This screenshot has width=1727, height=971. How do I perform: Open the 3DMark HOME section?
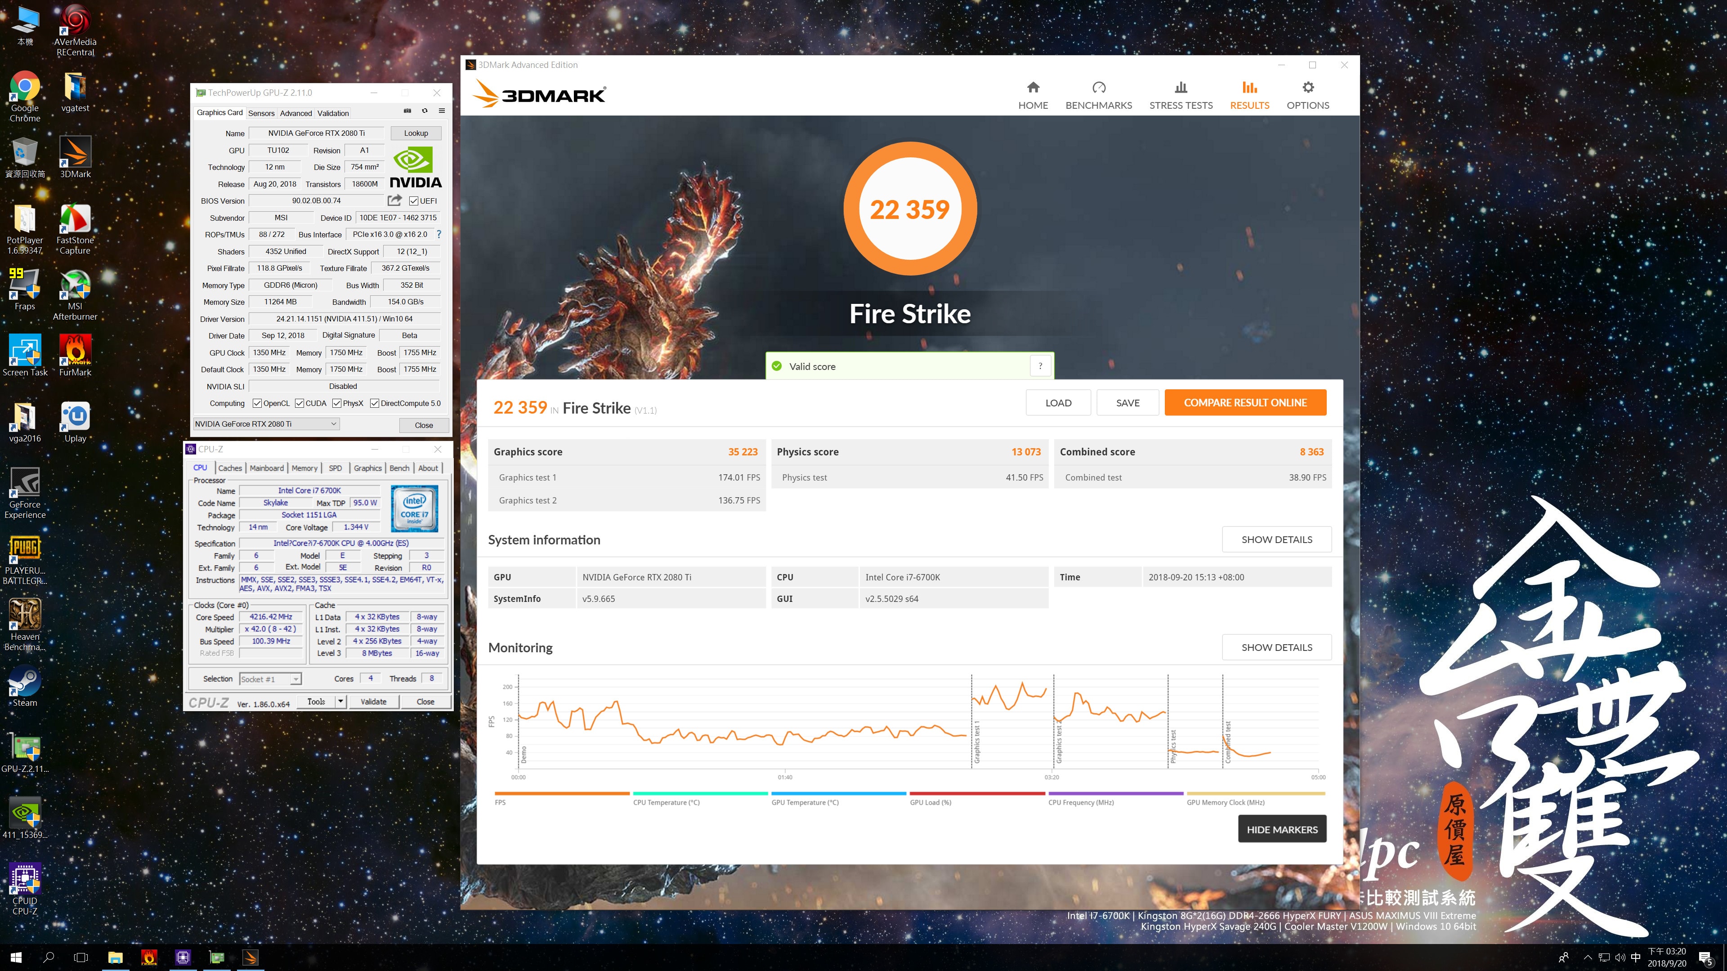1033,95
